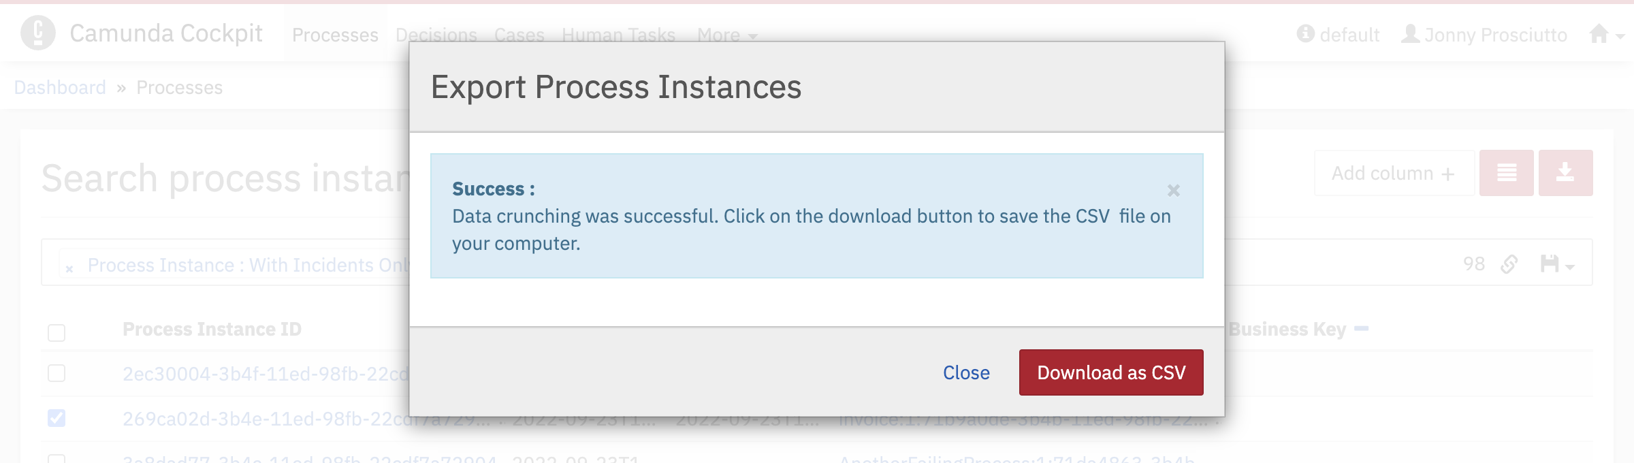Click the red download export icon button
The width and height of the screenshot is (1634, 463).
coord(1565,173)
